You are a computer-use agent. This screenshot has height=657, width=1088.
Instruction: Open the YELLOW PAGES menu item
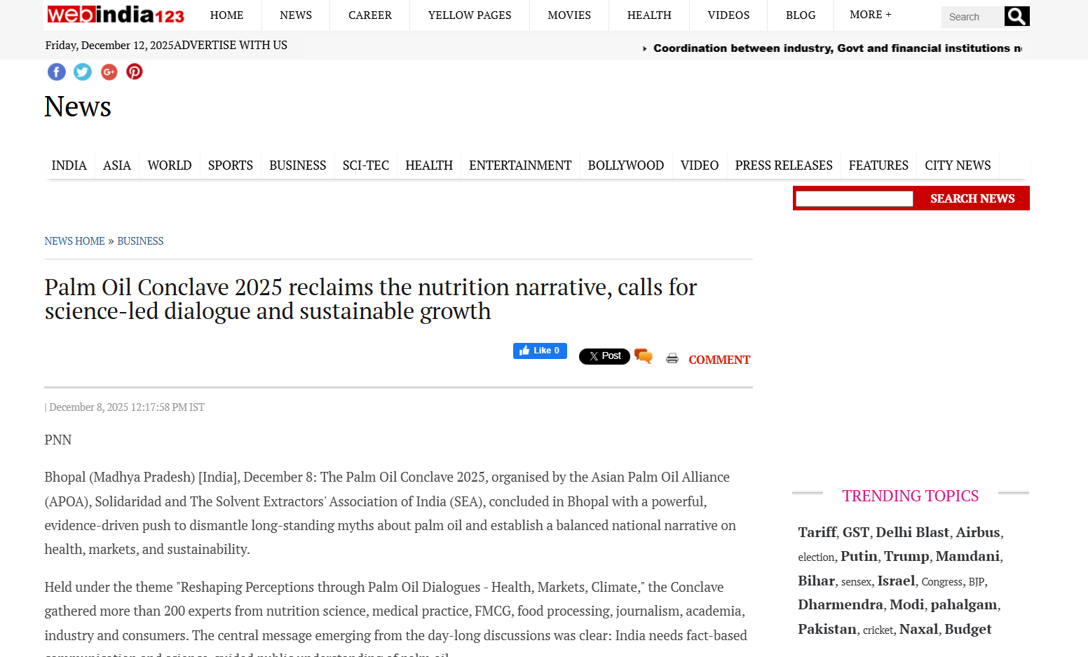click(469, 15)
